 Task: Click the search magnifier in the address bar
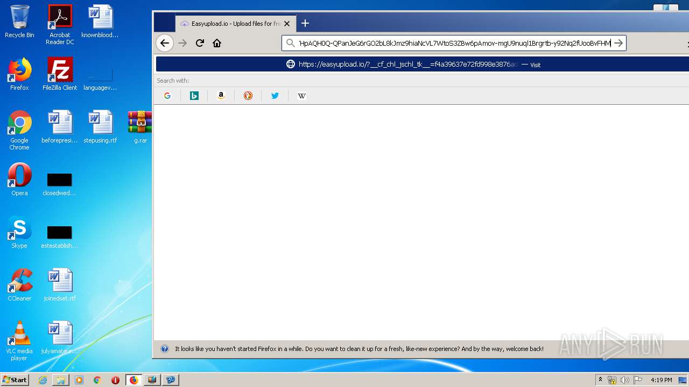[290, 43]
